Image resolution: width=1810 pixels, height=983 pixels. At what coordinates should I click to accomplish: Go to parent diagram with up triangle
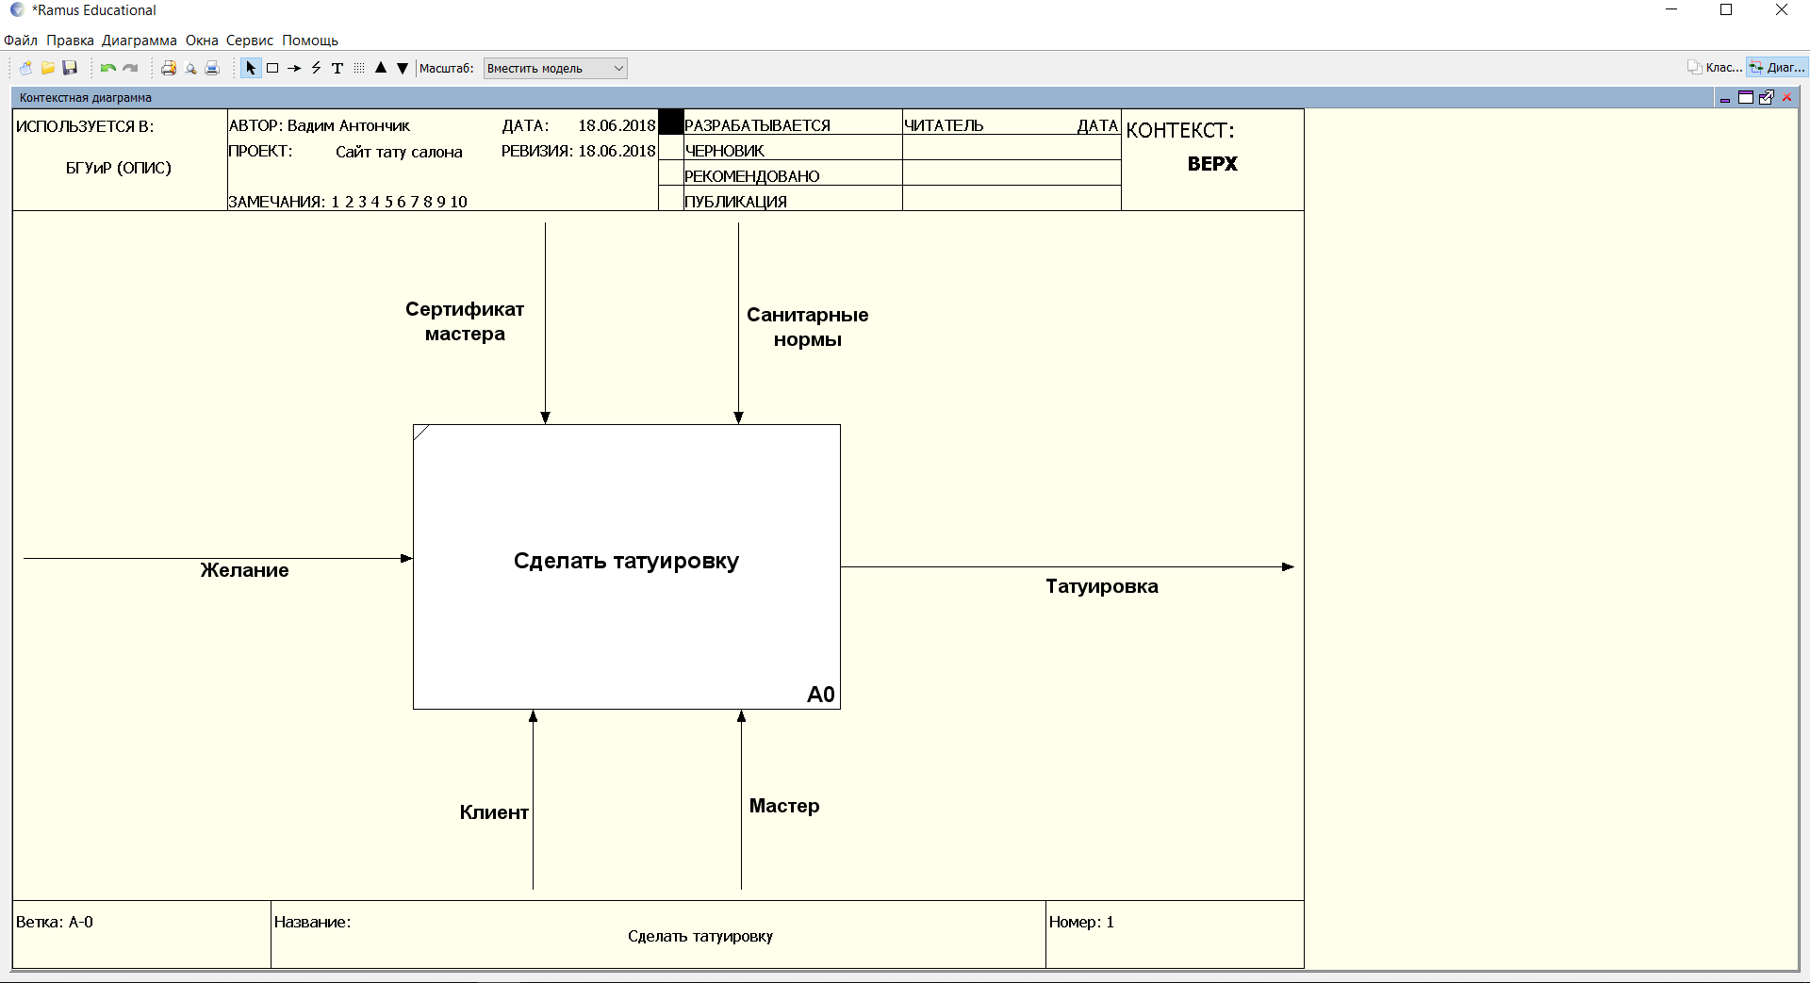click(x=381, y=68)
